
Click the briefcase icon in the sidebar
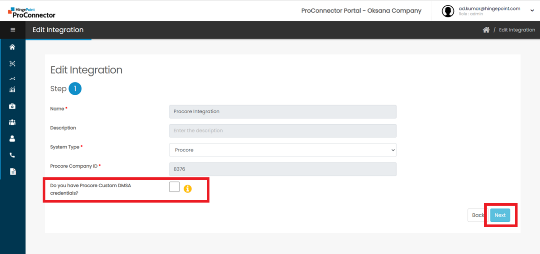[x=12, y=106]
